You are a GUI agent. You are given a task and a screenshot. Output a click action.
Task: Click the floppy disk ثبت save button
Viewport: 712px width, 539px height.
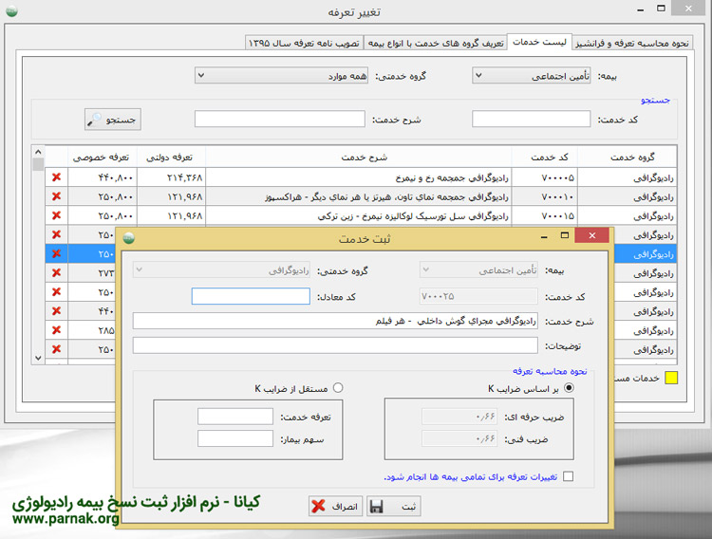393,506
